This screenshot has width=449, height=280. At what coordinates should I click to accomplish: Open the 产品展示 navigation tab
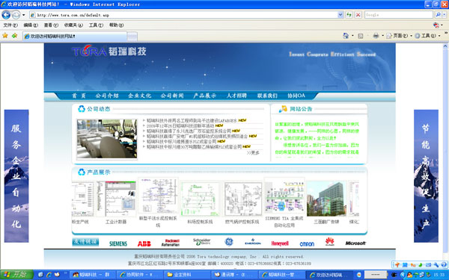[204, 96]
